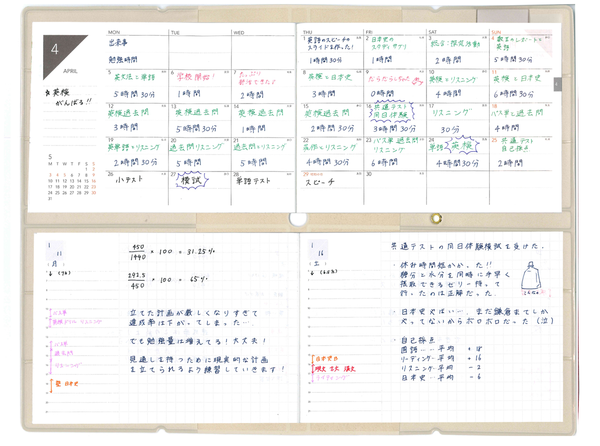This screenshot has height=446, width=600.
Task: Click 共通テスト同日体験 on day 16
Action: [x=391, y=111]
